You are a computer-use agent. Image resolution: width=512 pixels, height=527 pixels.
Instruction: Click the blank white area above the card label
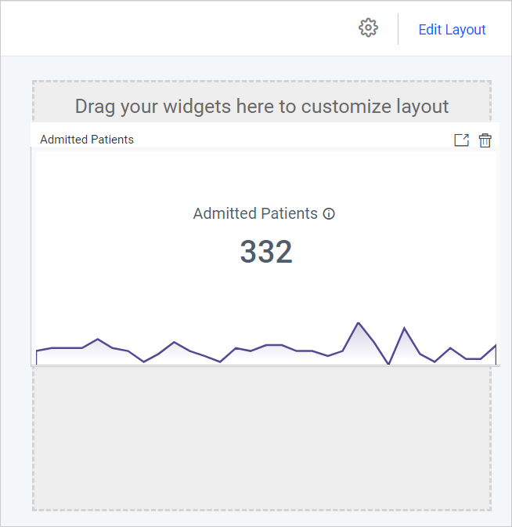pyautogui.click(x=266, y=176)
